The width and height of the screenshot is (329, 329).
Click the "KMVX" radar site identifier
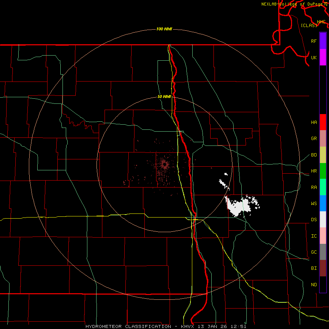point(188,326)
